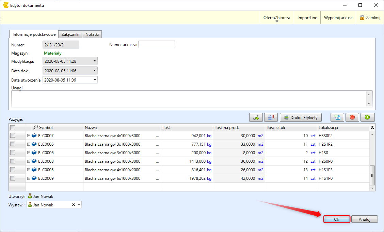Open the Notatki tab
This screenshot has height=232, width=384.
pyautogui.click(x=92, y=34)
